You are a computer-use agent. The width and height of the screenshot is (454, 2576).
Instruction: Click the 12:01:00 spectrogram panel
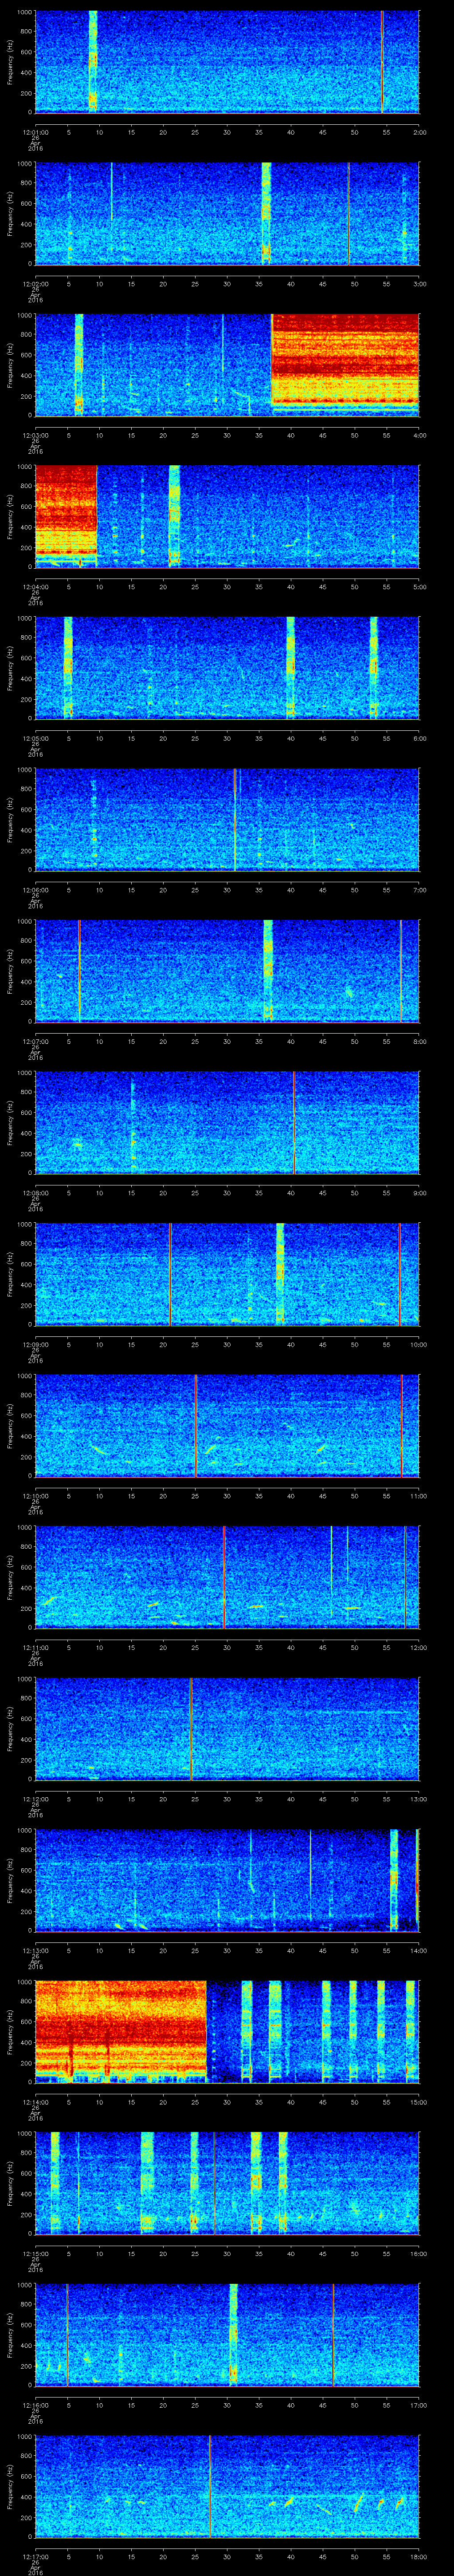227,62
